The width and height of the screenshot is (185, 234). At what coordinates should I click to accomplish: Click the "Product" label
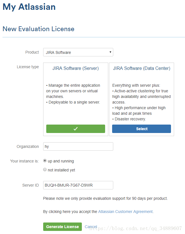(x=32, y=52)
